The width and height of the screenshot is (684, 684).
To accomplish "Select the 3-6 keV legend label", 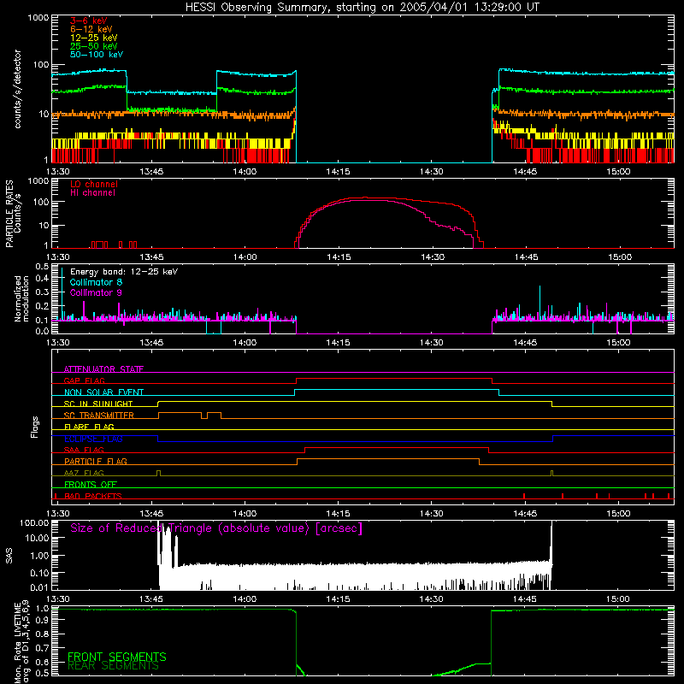I will point(89,21).
